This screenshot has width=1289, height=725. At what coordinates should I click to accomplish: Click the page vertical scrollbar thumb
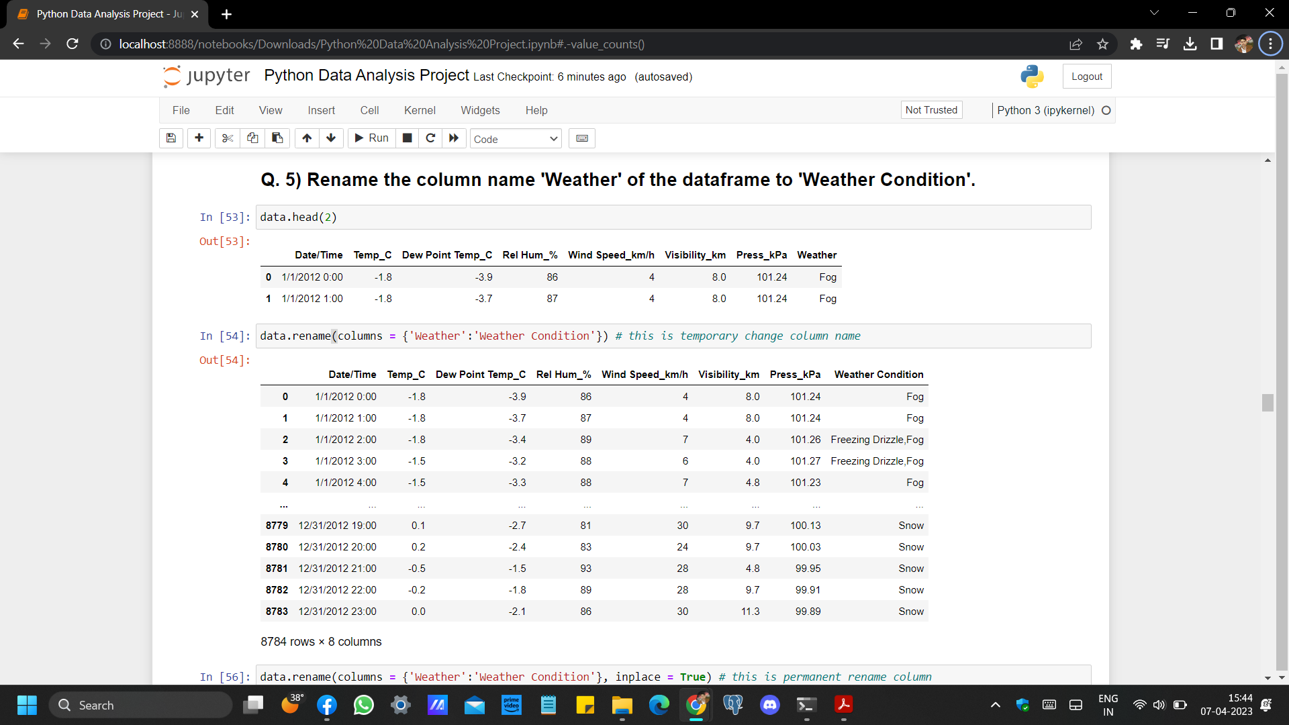[x=1268, y=403]
